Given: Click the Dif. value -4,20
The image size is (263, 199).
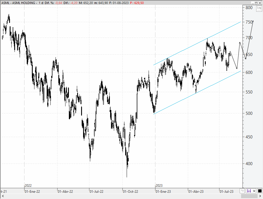Looking at the screenshot, I should 74,3.
